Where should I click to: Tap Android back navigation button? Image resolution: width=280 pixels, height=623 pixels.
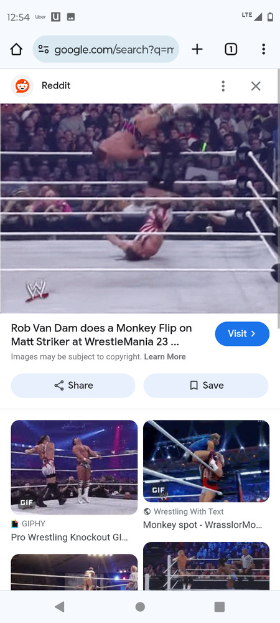(x=60, y=607)
